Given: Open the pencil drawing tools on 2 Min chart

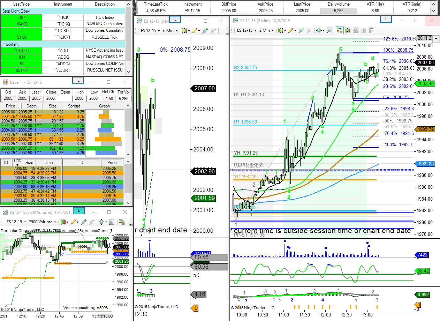Looking at the screenshot, I should click(x=291, y=30).
